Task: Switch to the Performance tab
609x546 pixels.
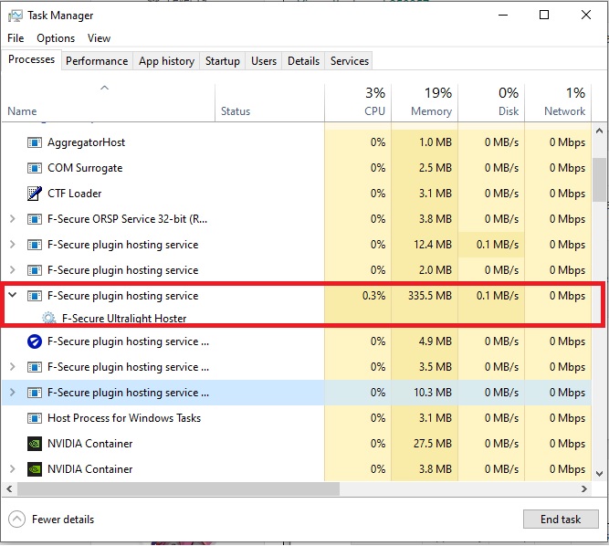Action: [x=97, y=61]
